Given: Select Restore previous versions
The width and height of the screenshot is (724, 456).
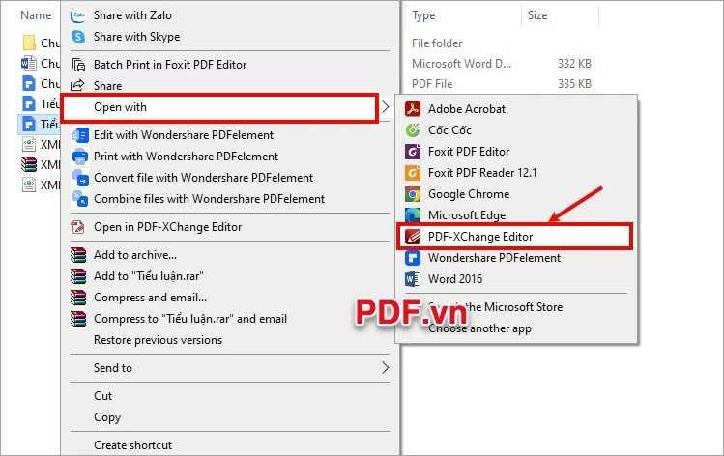Looking at the screenshot, I should click(158, 340).
